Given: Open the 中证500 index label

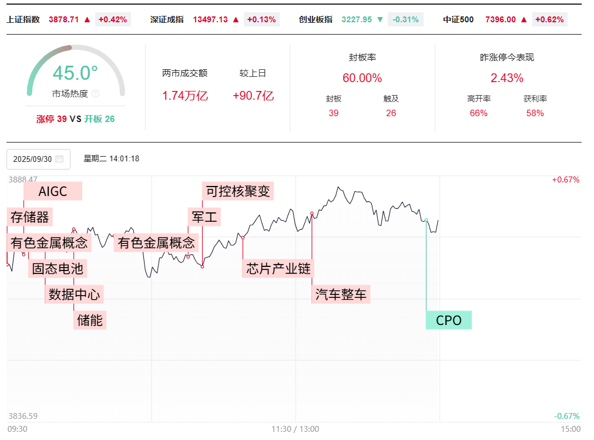Looking at the screenshot, I should [458, 19].
